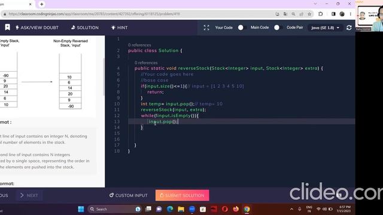Toggle the Code Pair switch
383x215 pixels.
[278, 27]
